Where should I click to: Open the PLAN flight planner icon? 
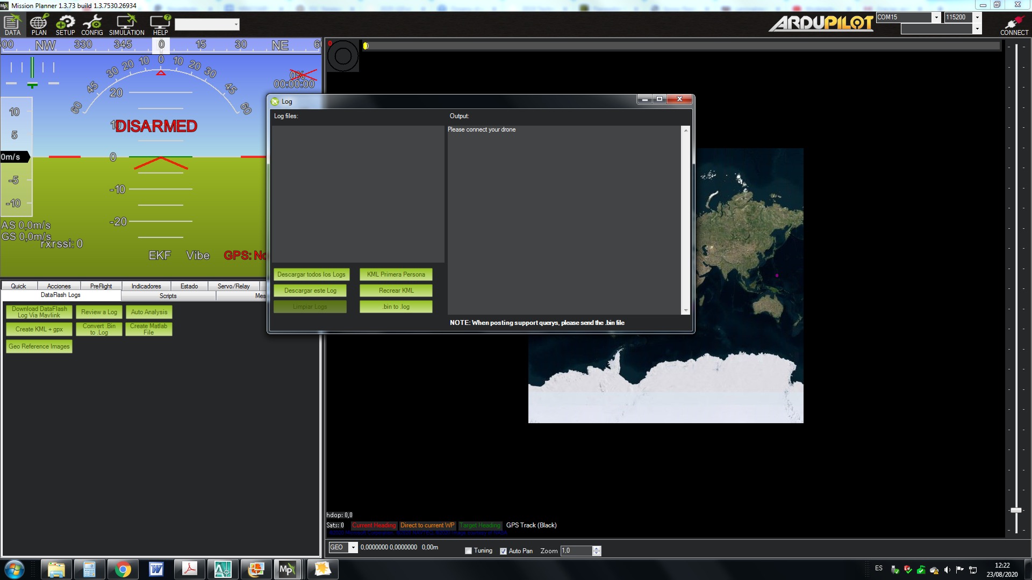(39, 25)
